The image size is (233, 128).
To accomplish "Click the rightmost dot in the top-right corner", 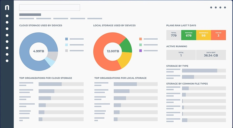I will tap(225, 8).
